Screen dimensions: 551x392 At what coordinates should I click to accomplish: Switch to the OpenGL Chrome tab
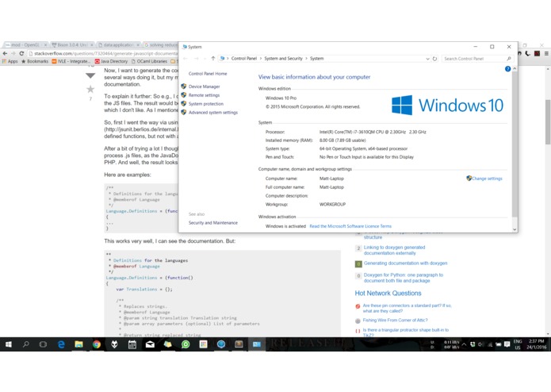coord(25,45)
